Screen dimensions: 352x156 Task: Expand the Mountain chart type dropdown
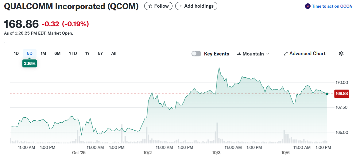267,54
